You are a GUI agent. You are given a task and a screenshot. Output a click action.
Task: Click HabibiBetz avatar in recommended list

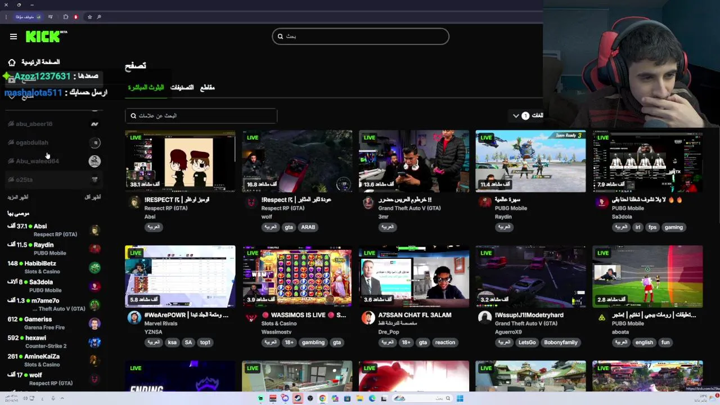click(x=95, y=267)
